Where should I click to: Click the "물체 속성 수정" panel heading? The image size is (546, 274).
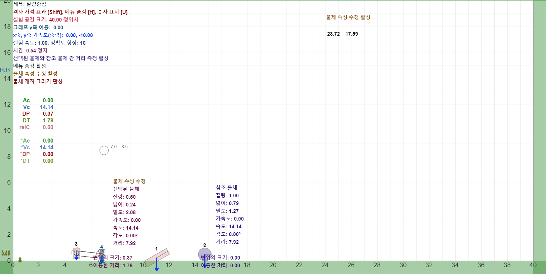pyautogui.click(x=129, y=181)
